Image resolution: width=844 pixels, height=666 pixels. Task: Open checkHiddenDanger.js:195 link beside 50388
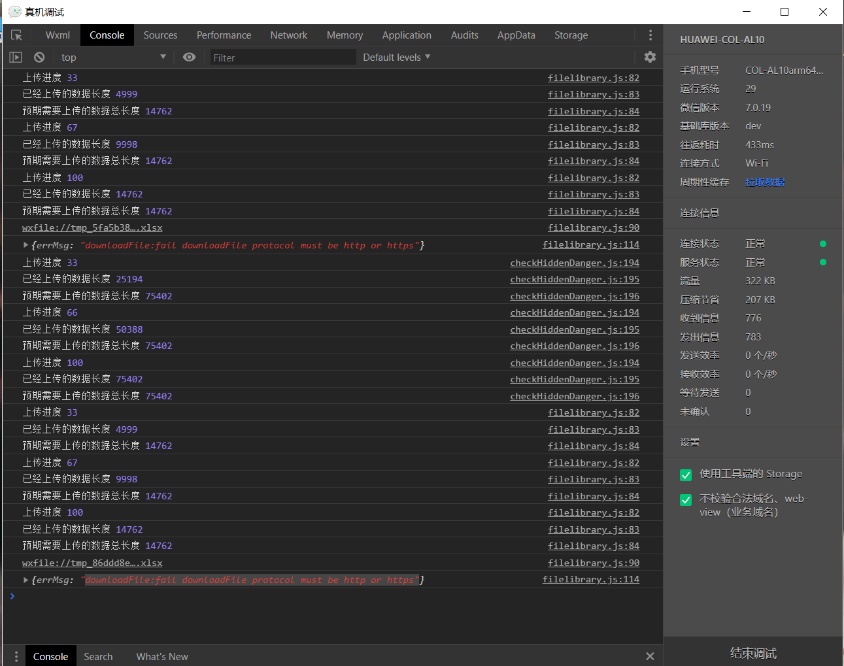pos(575,329)
